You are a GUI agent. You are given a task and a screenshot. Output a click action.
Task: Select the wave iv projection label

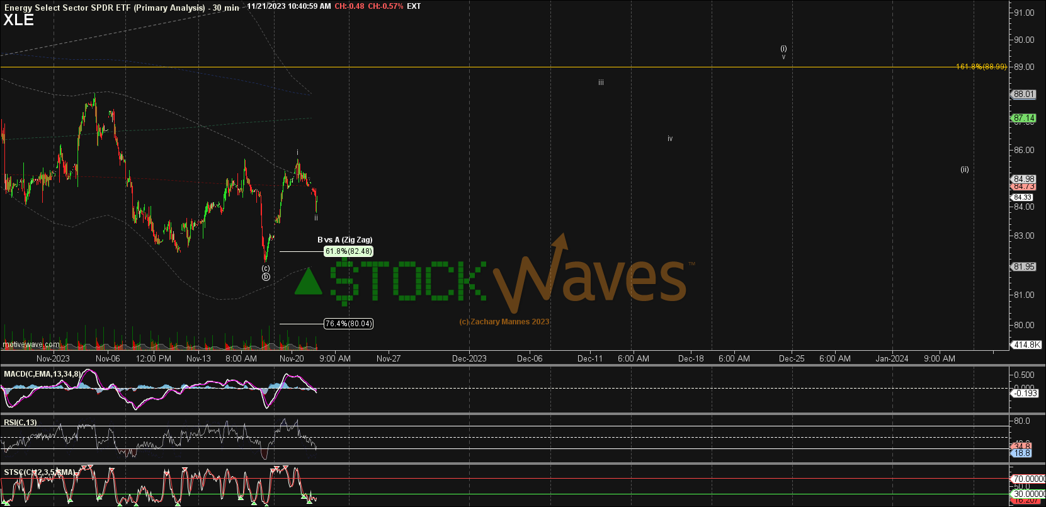tap(670, 139)
